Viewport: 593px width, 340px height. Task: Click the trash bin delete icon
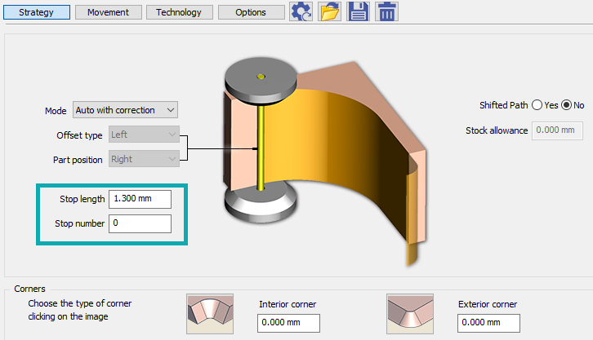pyautogui.click(x=386, y=11)
